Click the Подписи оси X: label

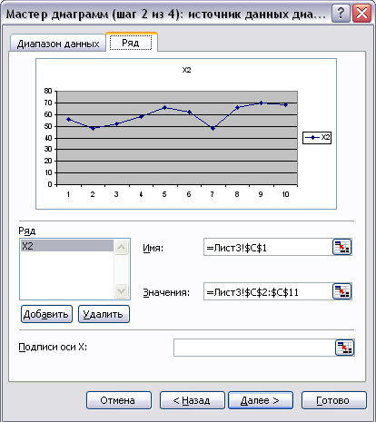click(x=53, y=347)
